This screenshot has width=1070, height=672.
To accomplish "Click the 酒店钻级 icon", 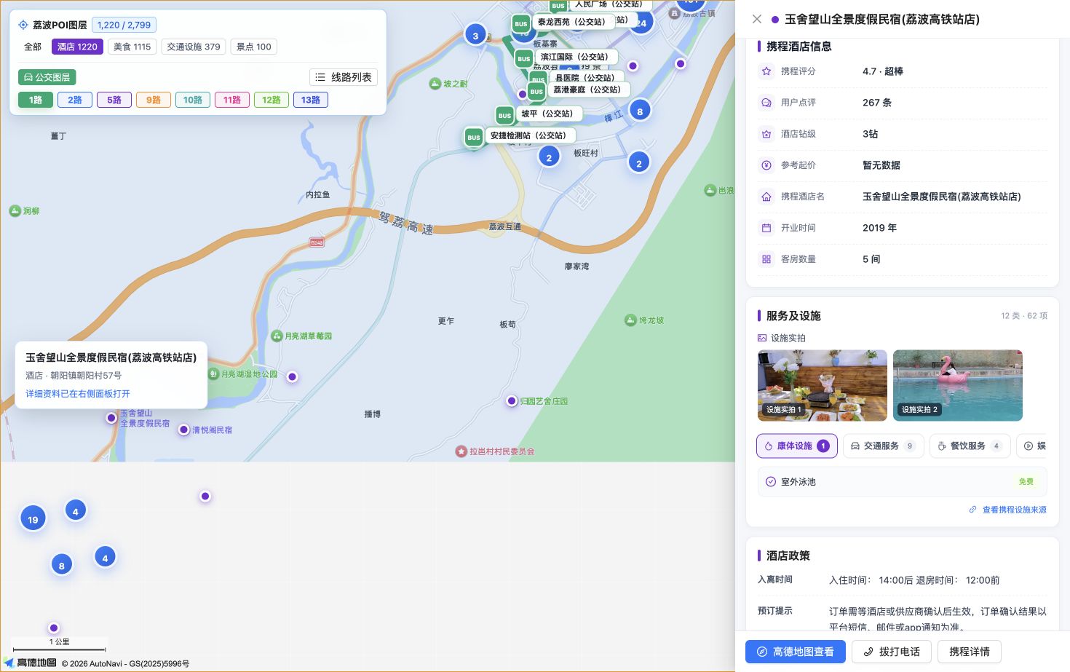I will (766, 134).
